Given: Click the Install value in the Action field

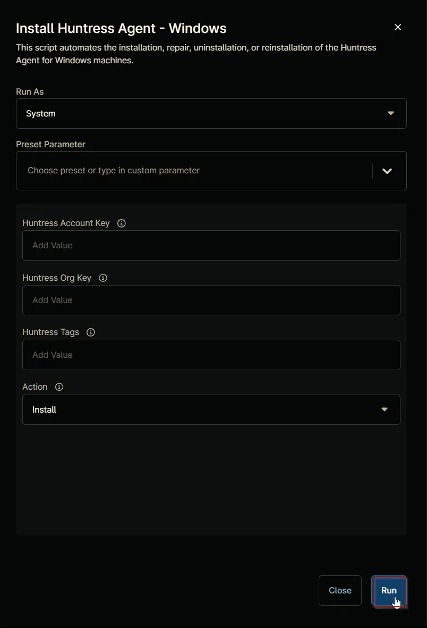Looking at the screenshot, I should 45,409.
